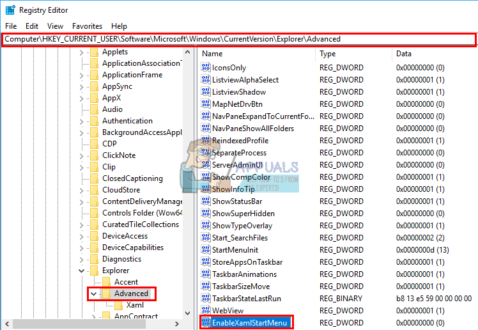Click the IconsOnly value icon

click(206, 67)
